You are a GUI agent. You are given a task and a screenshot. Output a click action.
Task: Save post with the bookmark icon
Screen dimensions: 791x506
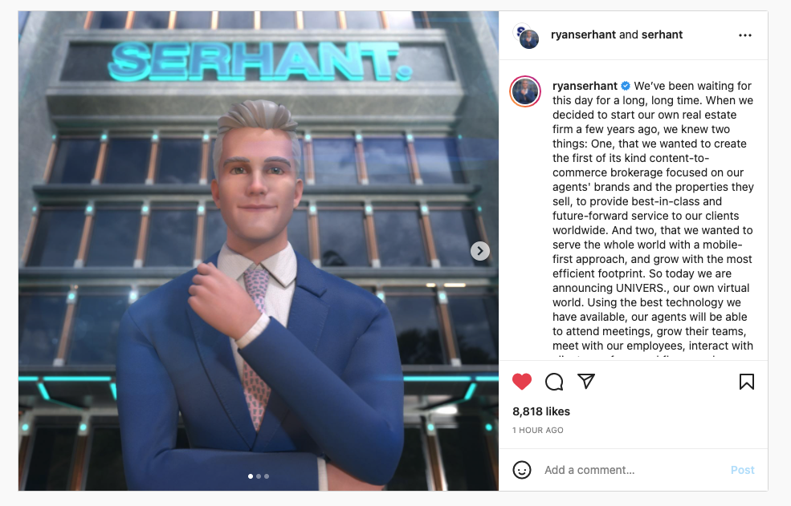[747, 382]
